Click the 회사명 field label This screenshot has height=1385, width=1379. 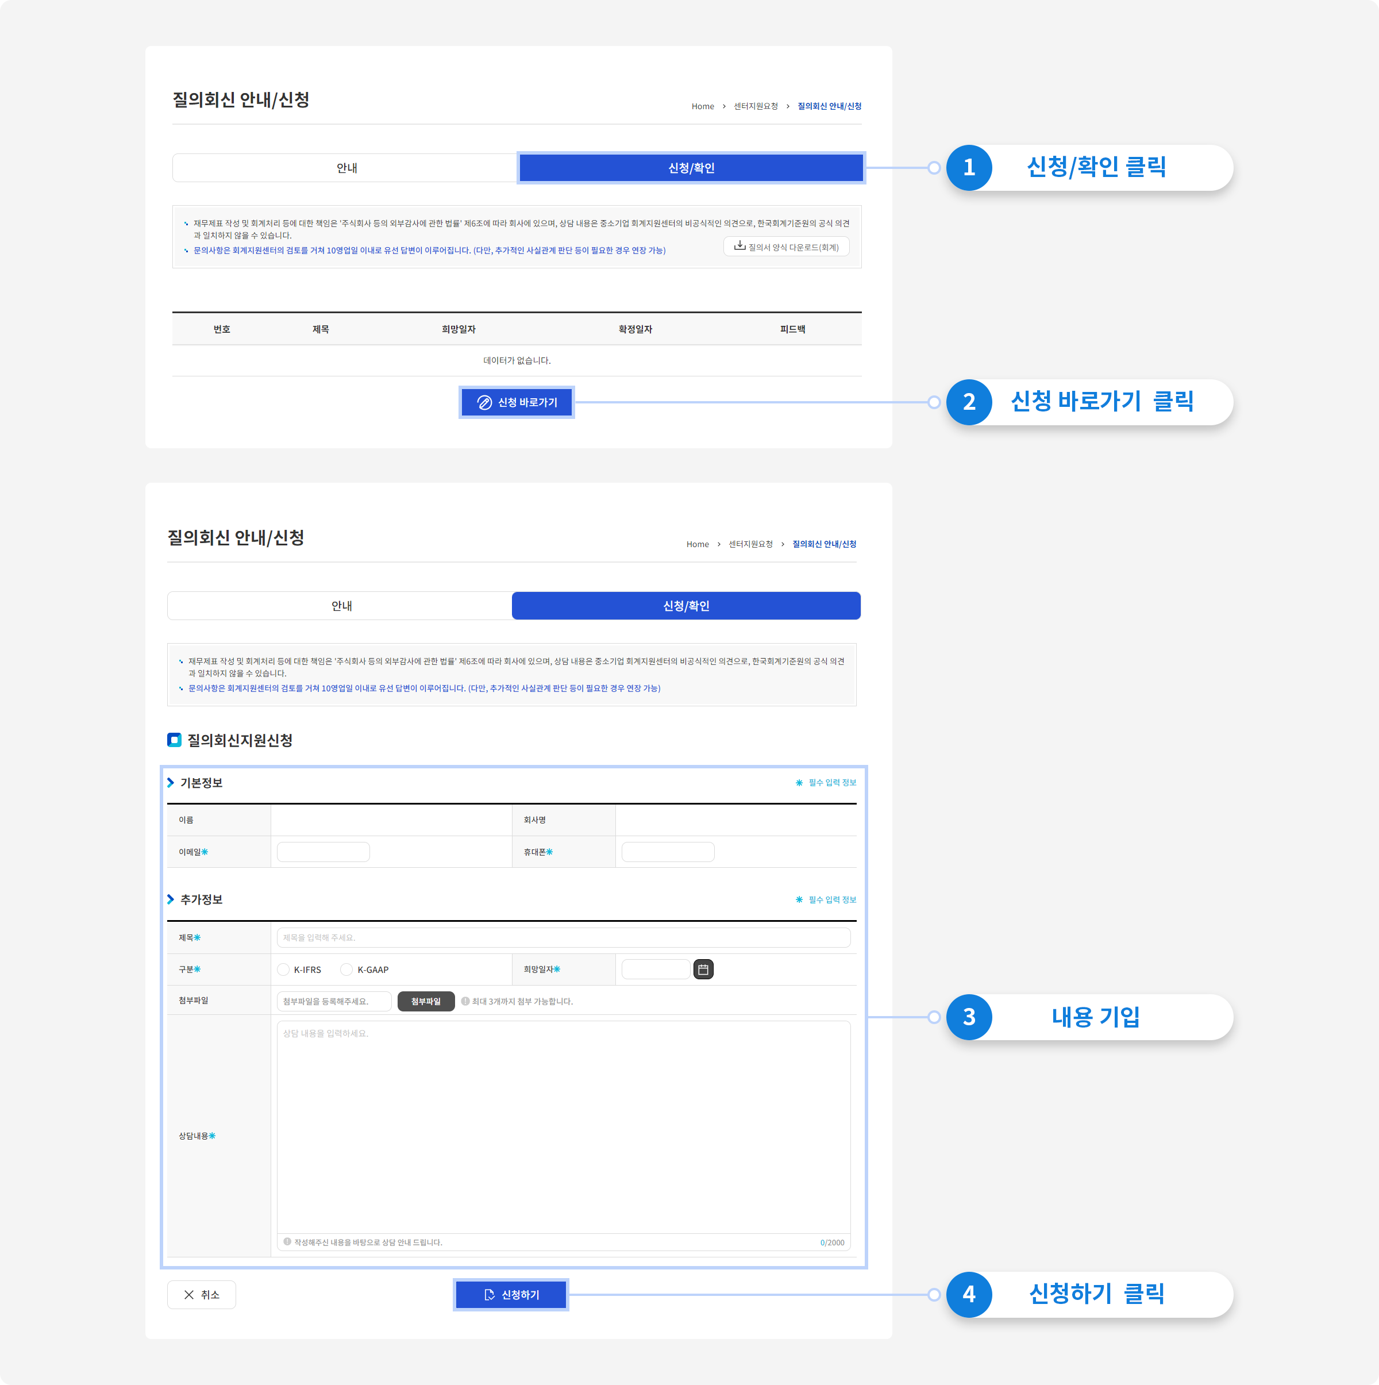point(535,820)
